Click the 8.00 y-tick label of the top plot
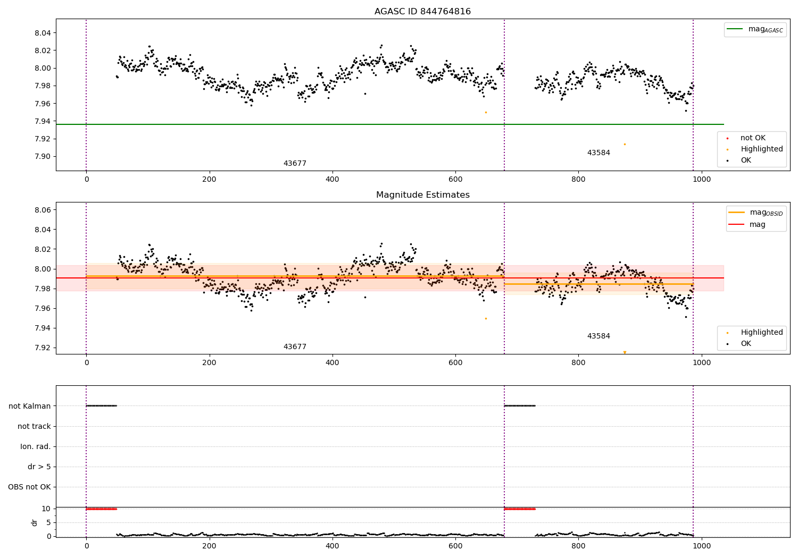Screen dimensions: 798x558 (42, 68)
